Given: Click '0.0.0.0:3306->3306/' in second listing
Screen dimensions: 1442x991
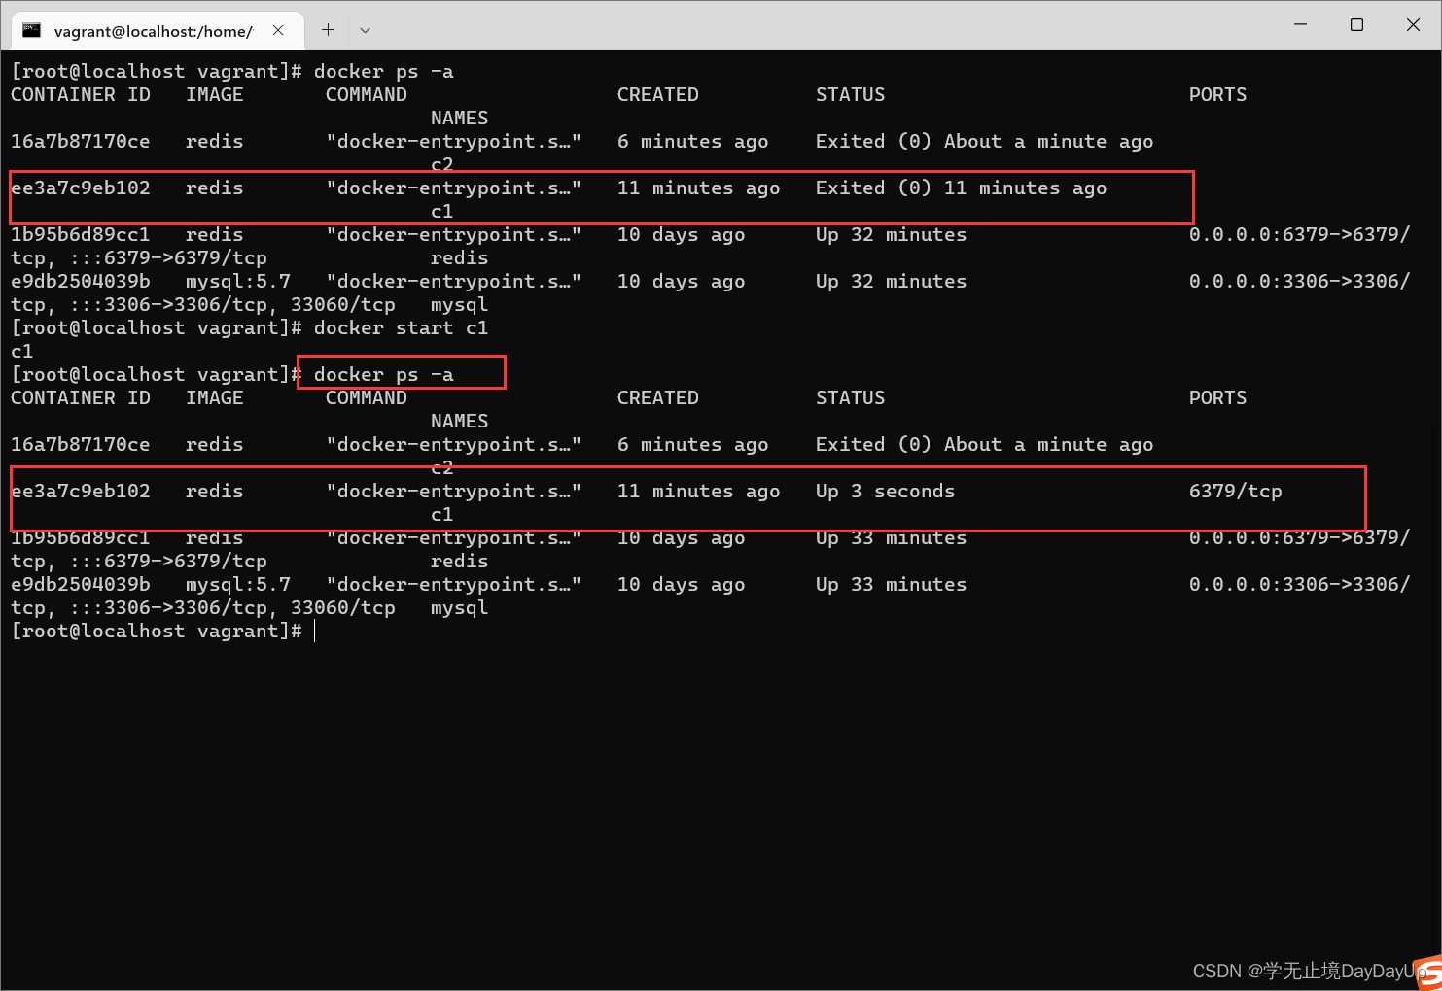Looking at the screenshot, I should point(1299,585).
